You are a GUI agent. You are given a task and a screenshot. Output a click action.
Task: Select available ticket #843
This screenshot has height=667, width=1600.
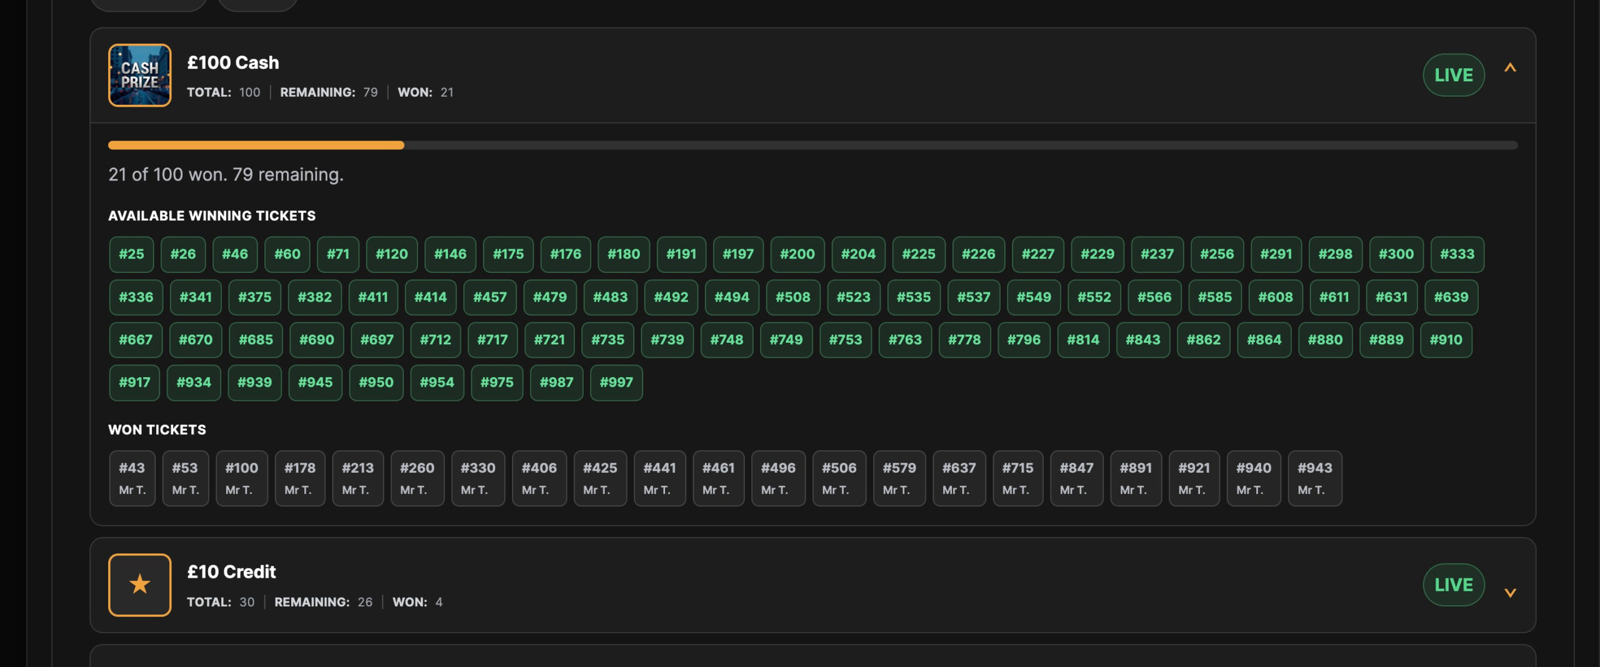[1143, 340]
